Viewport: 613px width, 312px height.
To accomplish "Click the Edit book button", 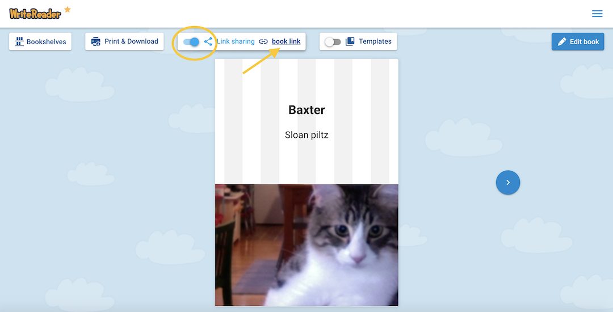I will 578,42.
